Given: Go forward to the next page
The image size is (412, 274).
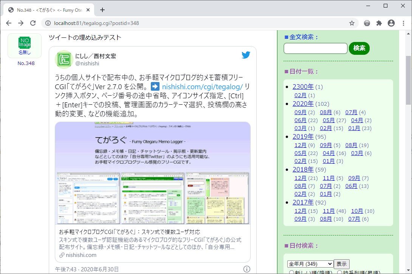Looking at the screenshot, I should tap(21, 23).
